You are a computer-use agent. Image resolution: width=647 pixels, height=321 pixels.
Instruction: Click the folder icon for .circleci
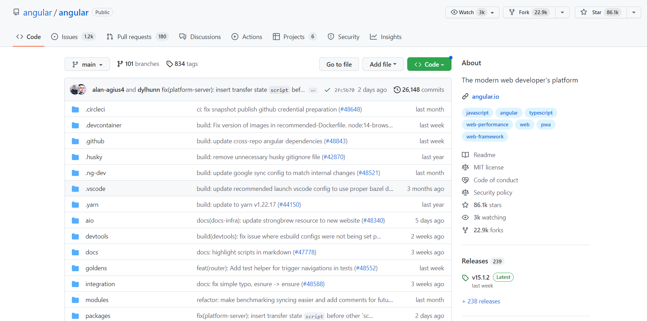(75, 109)
